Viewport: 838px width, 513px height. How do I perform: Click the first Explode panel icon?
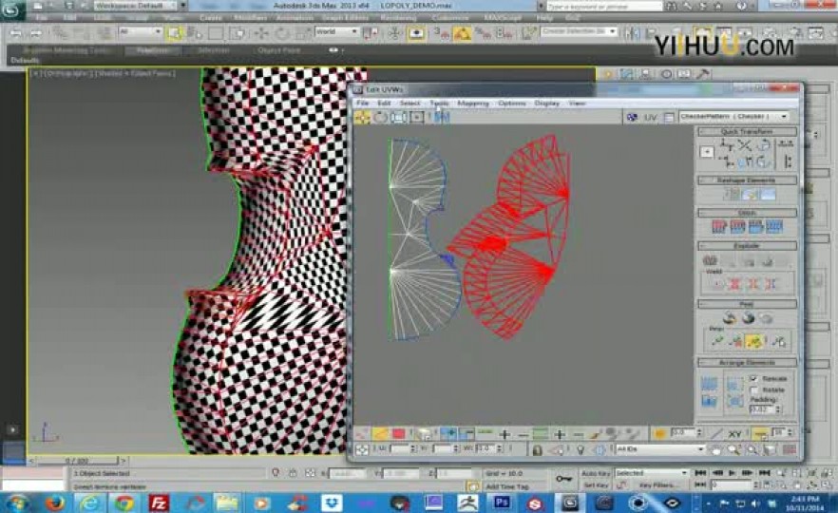coord(710,260)
